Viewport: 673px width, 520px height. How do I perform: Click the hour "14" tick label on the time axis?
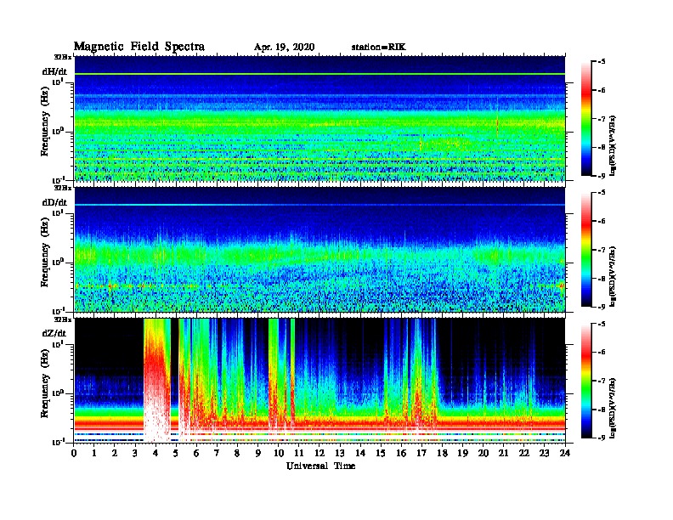360,453
